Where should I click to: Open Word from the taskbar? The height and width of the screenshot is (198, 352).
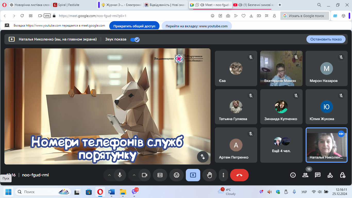111,192
